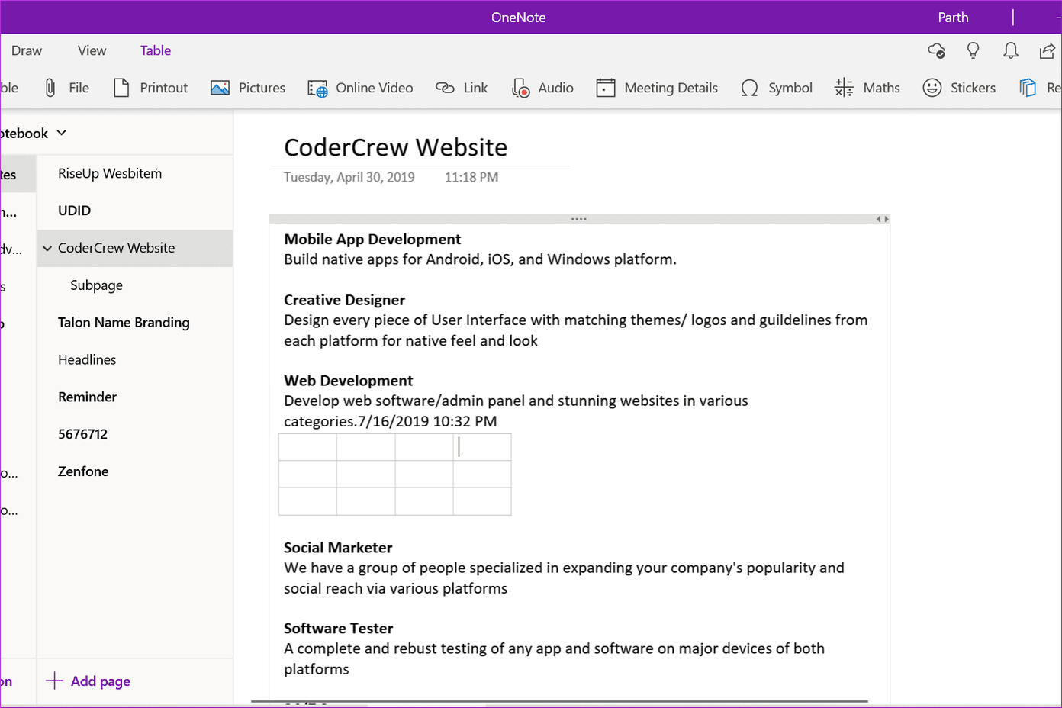Click the Web Development heading
This screenshot has height=708, width=1062.
click(x=348, y=381)
